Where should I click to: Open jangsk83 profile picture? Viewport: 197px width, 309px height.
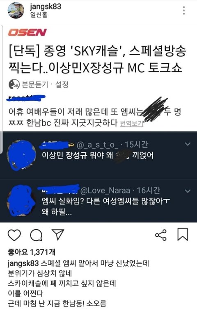click(x=16, y=10)
